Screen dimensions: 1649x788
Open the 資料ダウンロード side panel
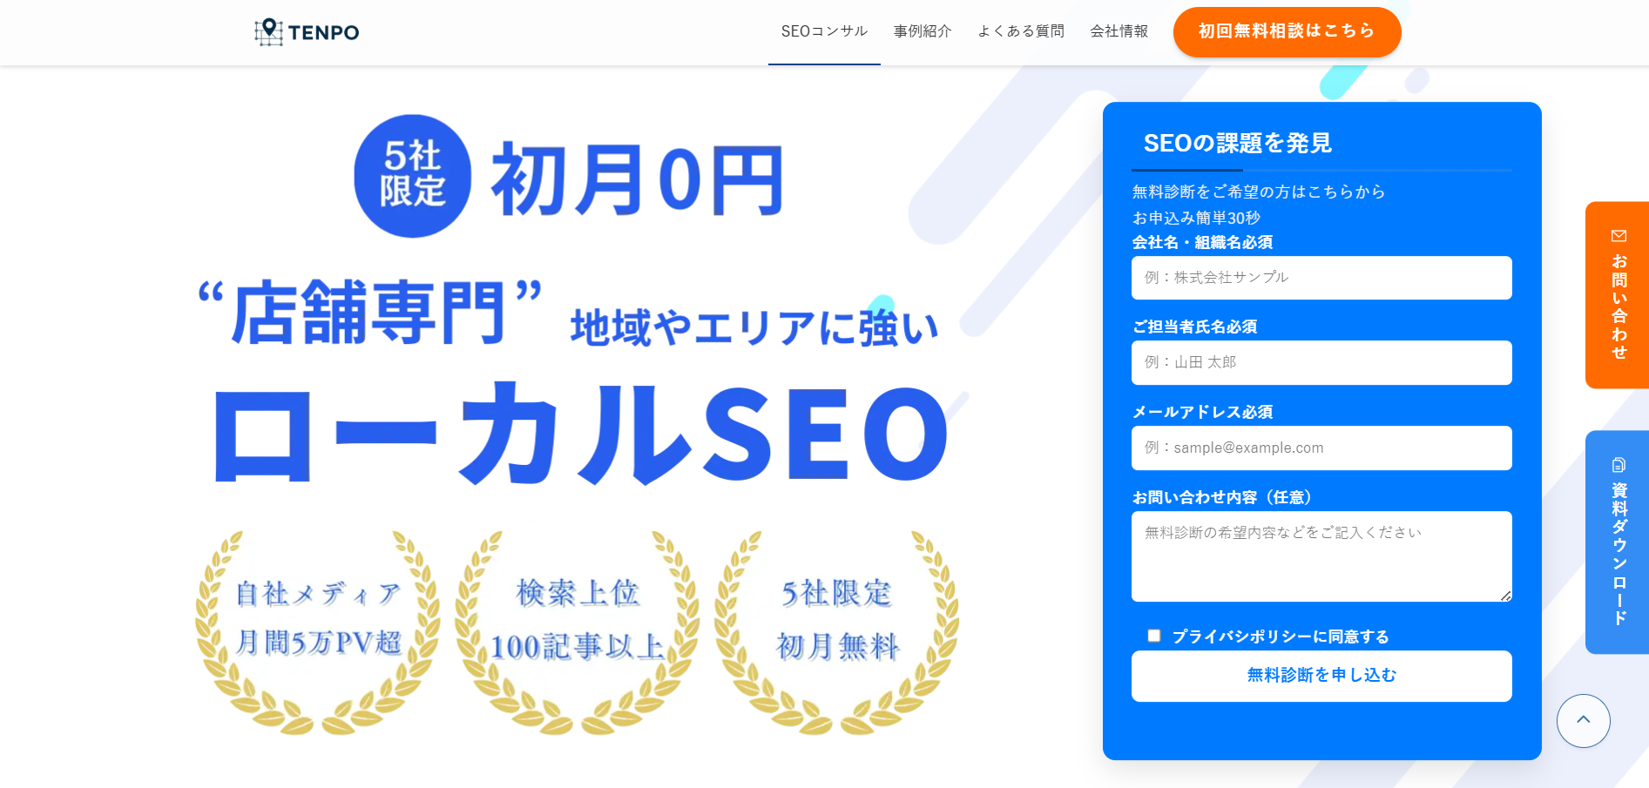[x=1617, y=540]
